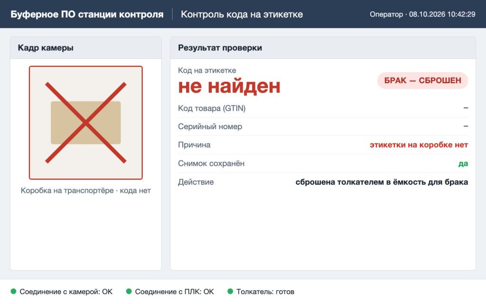Click the green PLC connection status dot
This screenshot has height=304, width=486.
(x=129, y=291)
